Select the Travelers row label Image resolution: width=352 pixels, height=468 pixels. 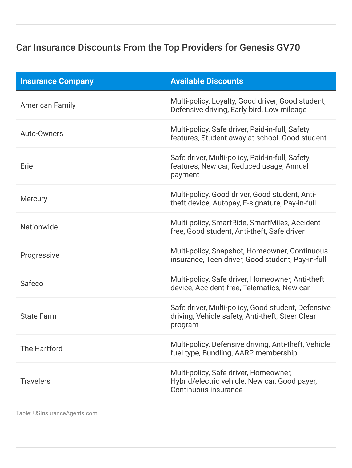(x=35, y=381)
